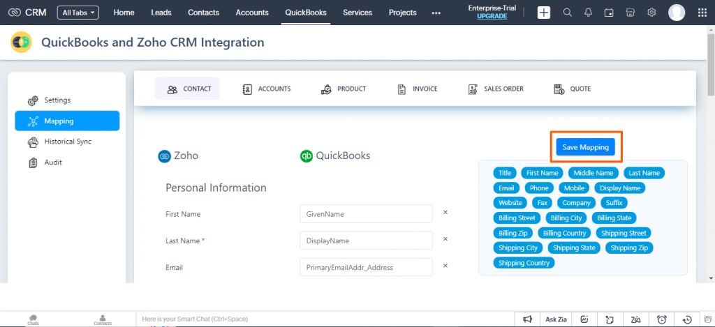Click the Website field tag
This screenshot has width=715, height=327.
coord(510,203)
